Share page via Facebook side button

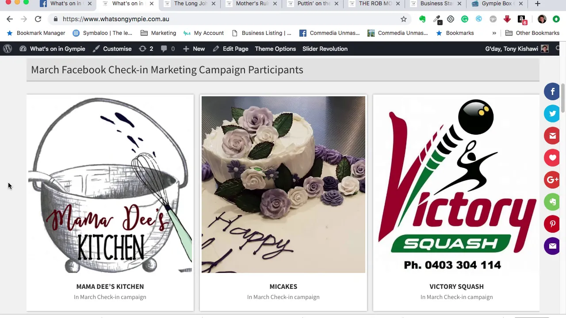[552, 91]
